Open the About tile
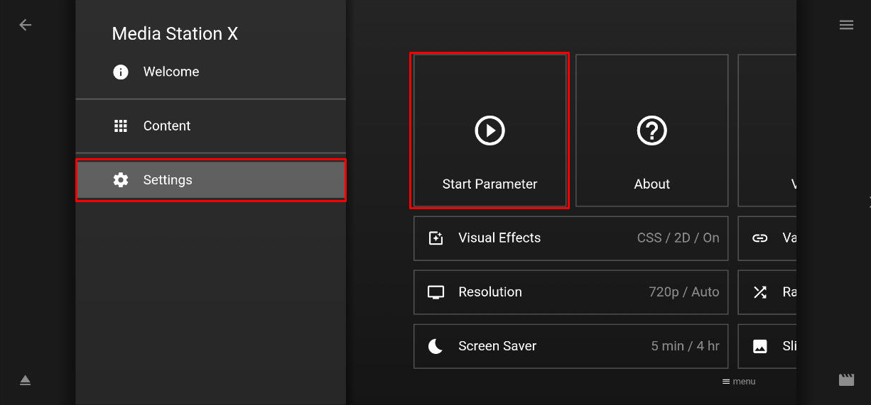Viewport: 871px width, 405px height. (651, 131)
